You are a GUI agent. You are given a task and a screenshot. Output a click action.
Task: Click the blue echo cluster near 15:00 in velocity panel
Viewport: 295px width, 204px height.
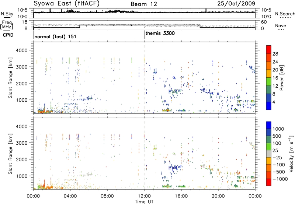(x=175, y=168)
